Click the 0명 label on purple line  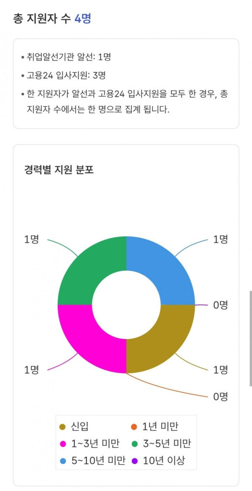220,305
